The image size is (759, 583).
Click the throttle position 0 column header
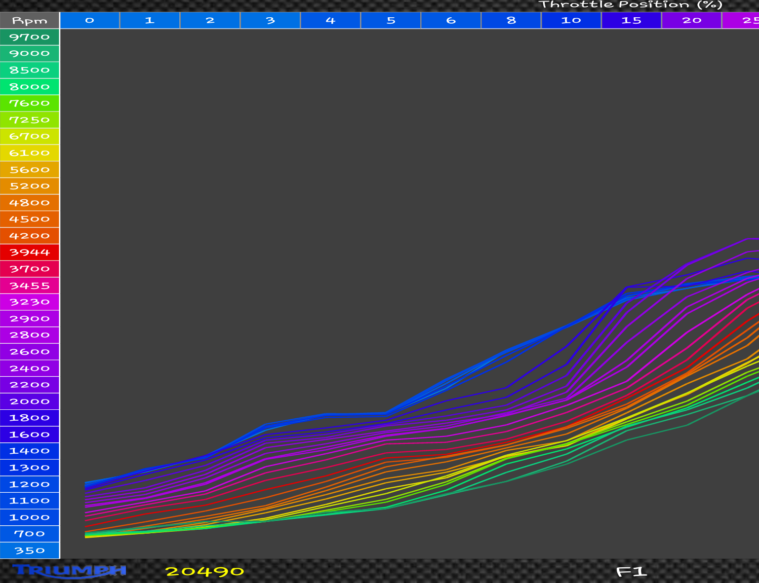[x=90, y=20]
